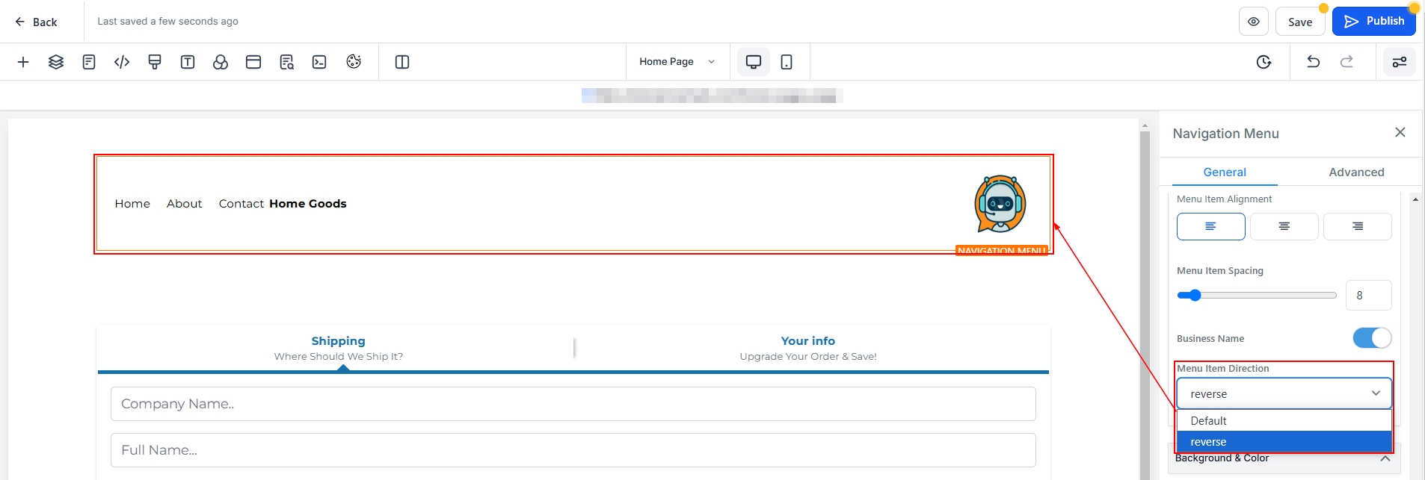The image size is (1425, 480).
Task: Select left menu item alignment
Action: point(1210,226)
